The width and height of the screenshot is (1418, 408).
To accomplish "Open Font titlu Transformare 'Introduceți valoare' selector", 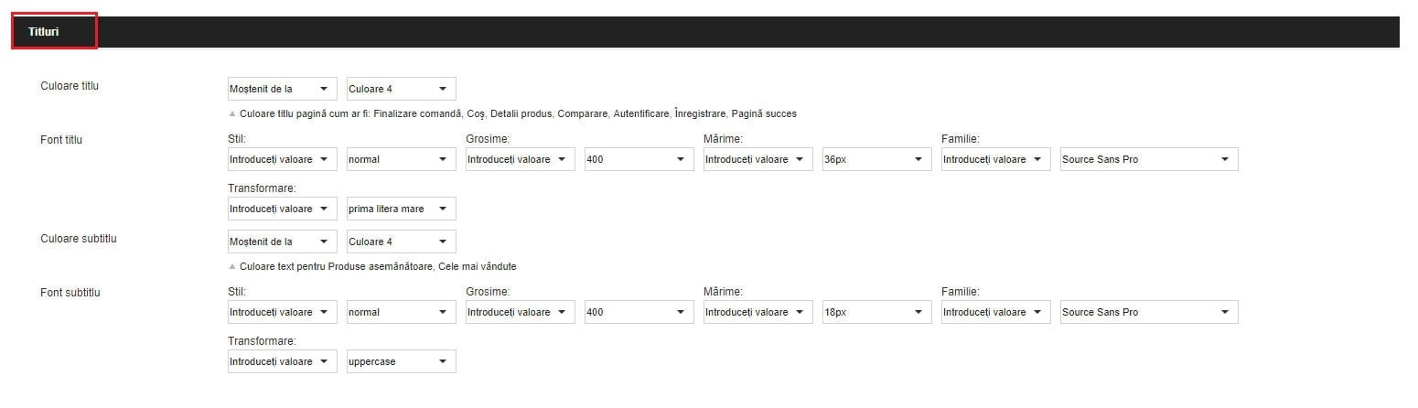I will click(x=282, y=209).
